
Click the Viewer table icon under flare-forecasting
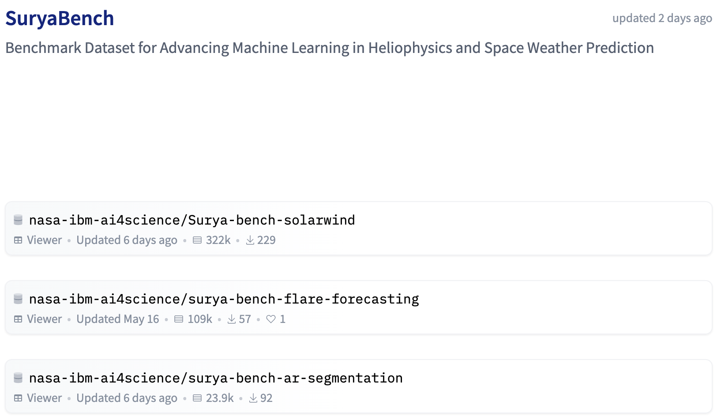(x=18, y=319)
